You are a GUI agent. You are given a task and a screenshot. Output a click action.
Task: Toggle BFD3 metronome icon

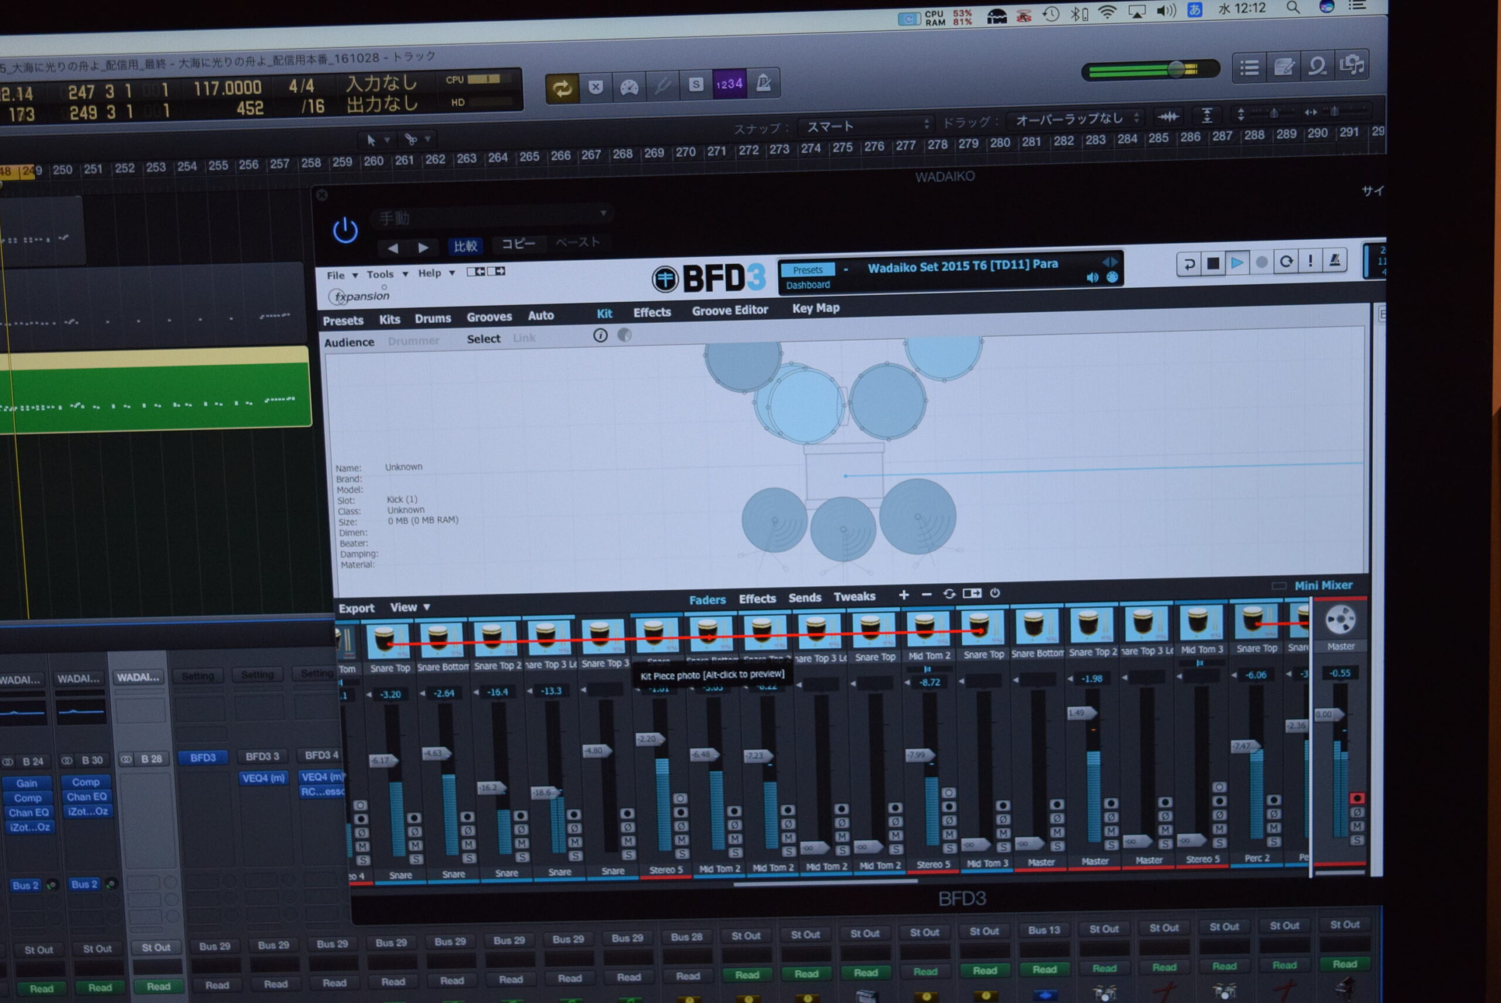[1334, 260]
